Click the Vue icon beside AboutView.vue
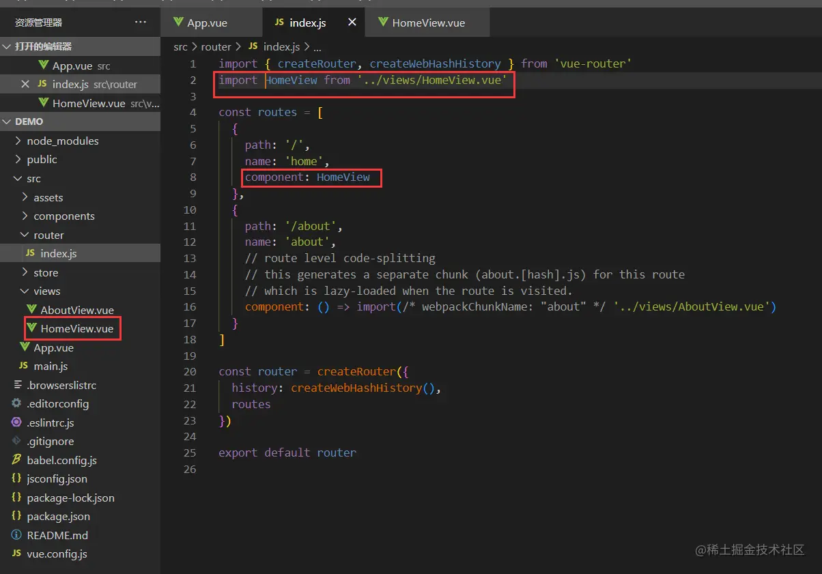This screenshot has width=822, height=574. [x=31, y=310]
